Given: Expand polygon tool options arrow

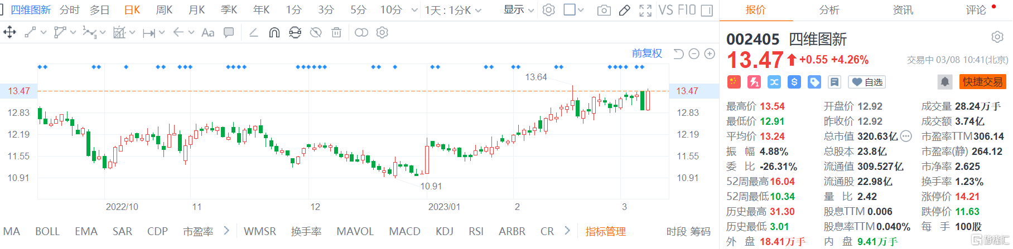Looking at the screenshot, I should [73, 32].
